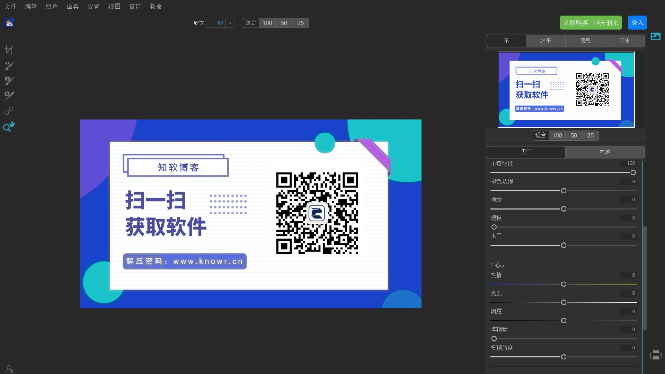The image size is (665, 374).
Task: Click the zoom value field showing 98
Action: click(216, 23)
